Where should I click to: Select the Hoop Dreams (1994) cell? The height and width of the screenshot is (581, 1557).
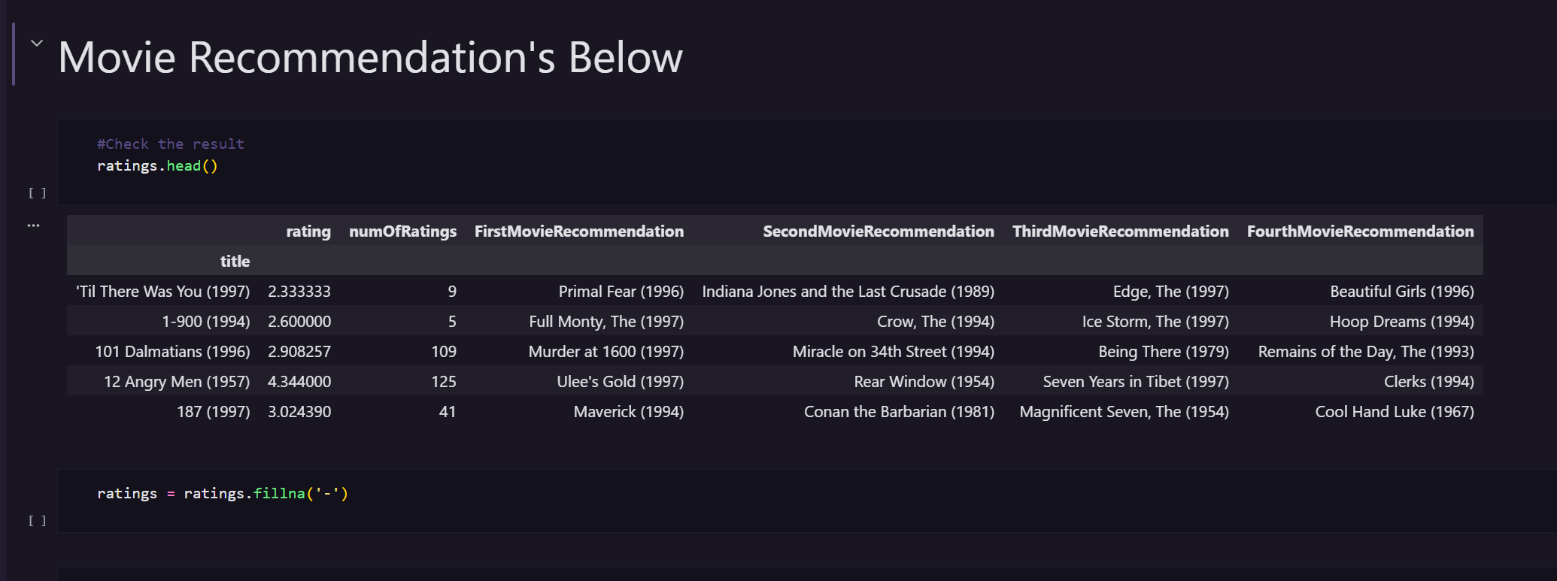point(1401,322)
